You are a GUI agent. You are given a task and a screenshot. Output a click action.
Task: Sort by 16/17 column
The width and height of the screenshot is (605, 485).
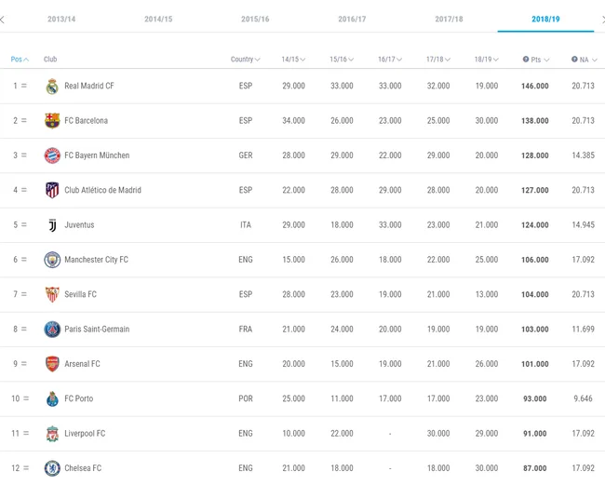pos(390,60)
